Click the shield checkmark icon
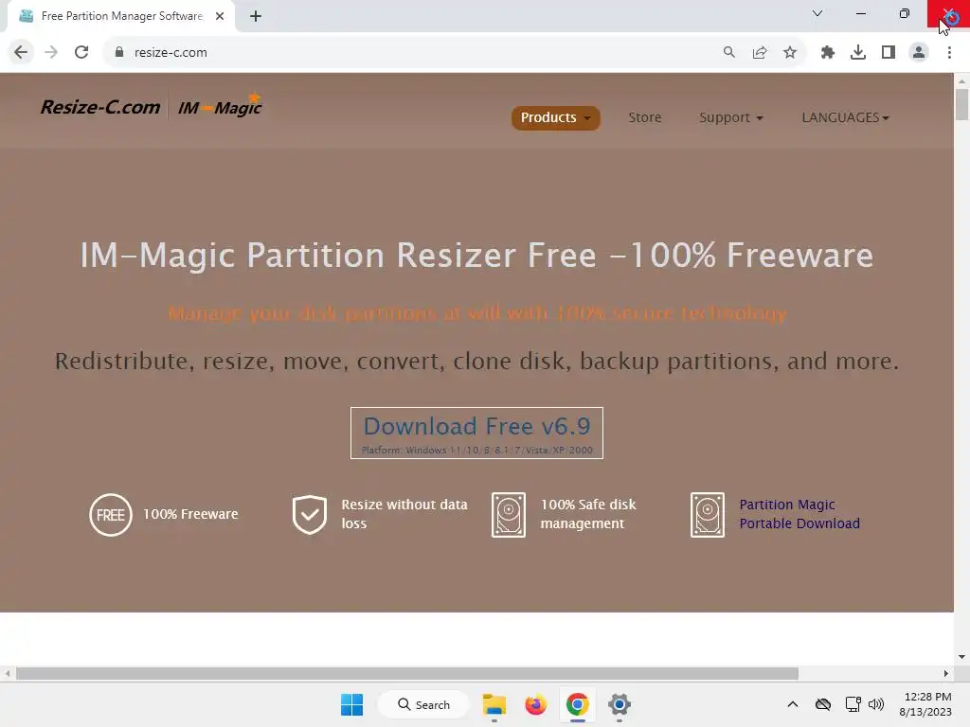Image resolution: width=970 pixels, height=727 pixels. pos(310,514)
